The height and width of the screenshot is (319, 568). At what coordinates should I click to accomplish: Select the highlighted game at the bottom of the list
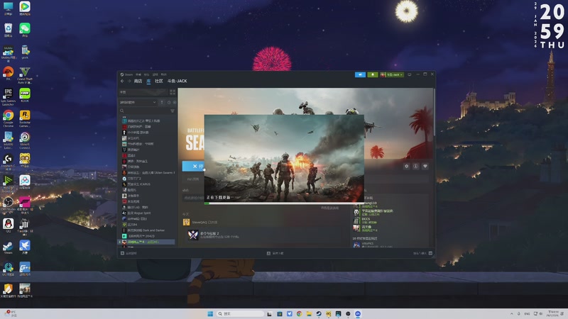[147, 242]
